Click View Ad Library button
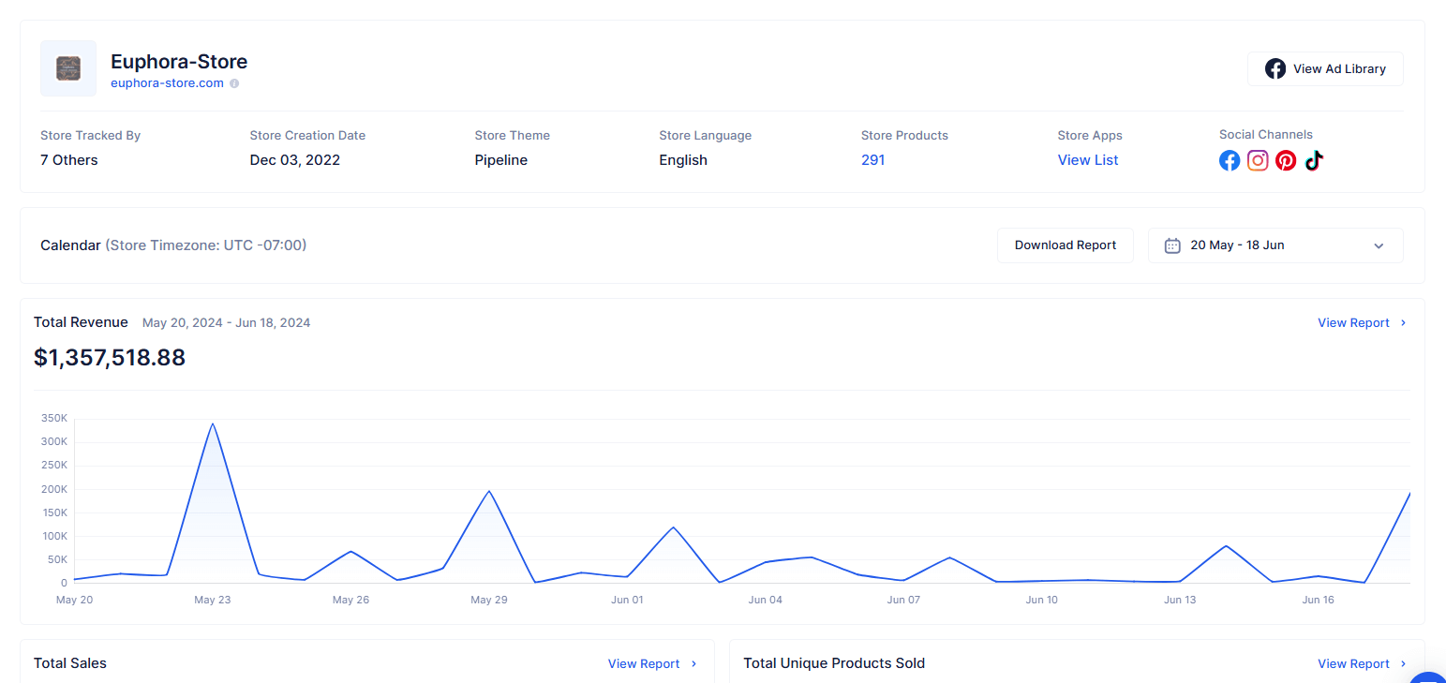Image resolution: width=1446 pixels, height=683 pixels. coord(1325,68)
